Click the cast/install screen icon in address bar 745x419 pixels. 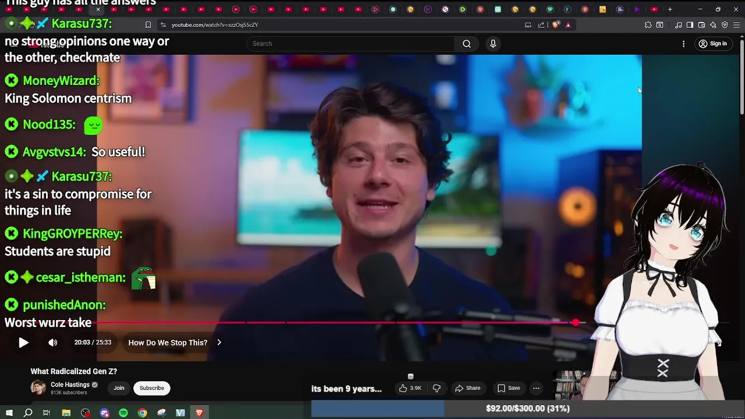528,25
